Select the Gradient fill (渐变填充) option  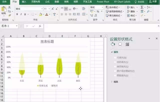115,66
